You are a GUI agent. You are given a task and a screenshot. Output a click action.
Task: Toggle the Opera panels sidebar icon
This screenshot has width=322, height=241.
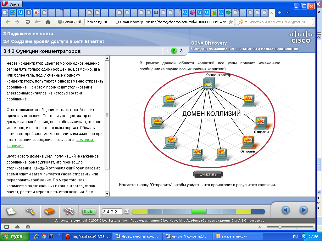click(7, 227)
